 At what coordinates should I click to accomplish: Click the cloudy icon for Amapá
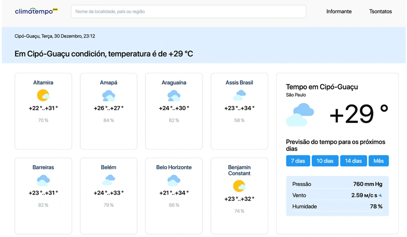pos(108,96)
